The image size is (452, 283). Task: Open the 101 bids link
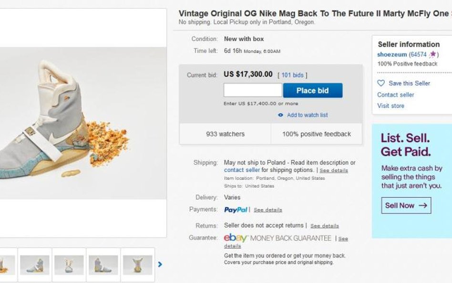click(x=292, y=75)
